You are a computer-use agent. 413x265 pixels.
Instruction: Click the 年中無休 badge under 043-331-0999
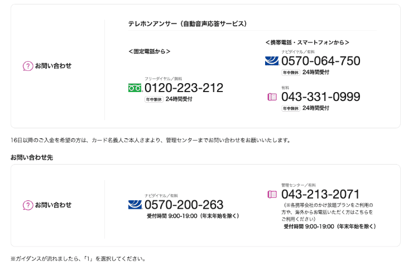290,108
